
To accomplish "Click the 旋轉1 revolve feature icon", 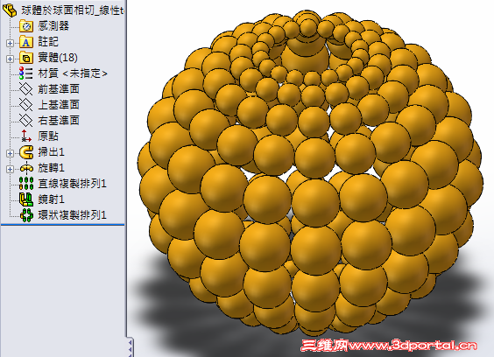I will 26,168.
